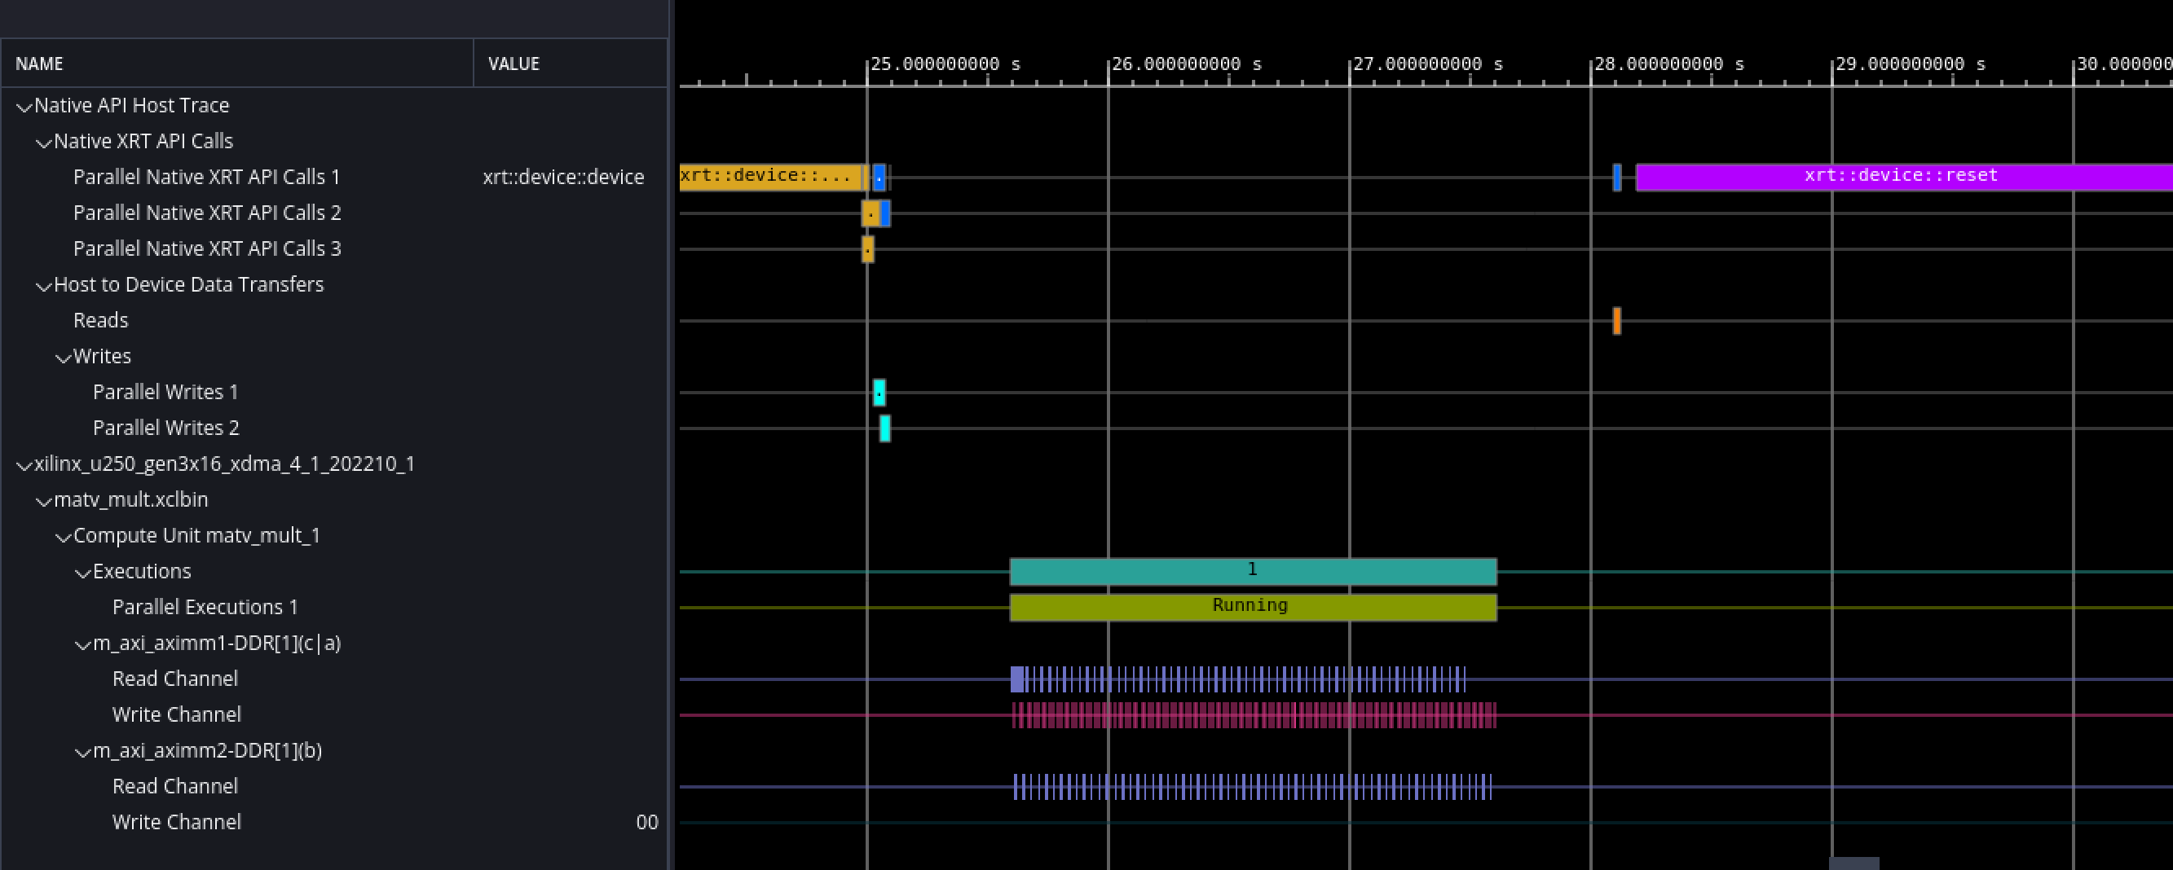
Task: Collapse m_axi_aximm1-DDR[1](c|a) node
Action: click(x=82, y=645)
